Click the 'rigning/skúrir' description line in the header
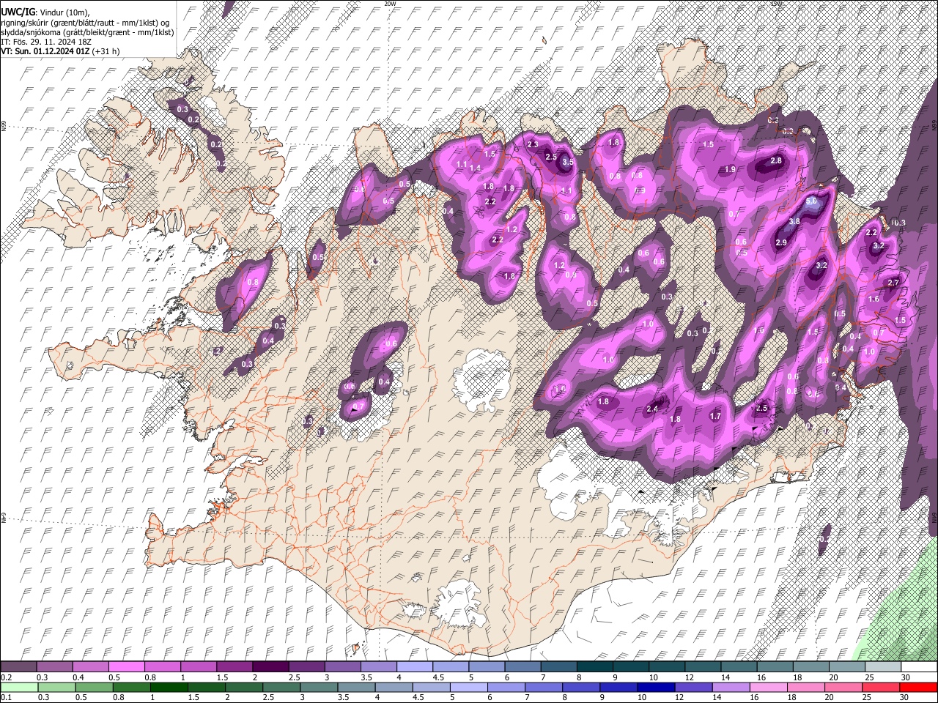Screen dimensions: 938x703 (x=86, y=22)
